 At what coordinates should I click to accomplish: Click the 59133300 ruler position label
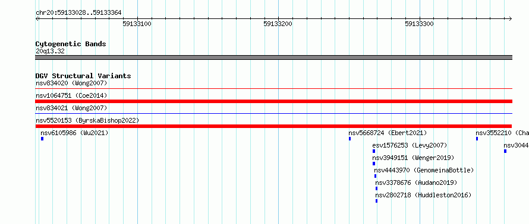tap(420, 24)
